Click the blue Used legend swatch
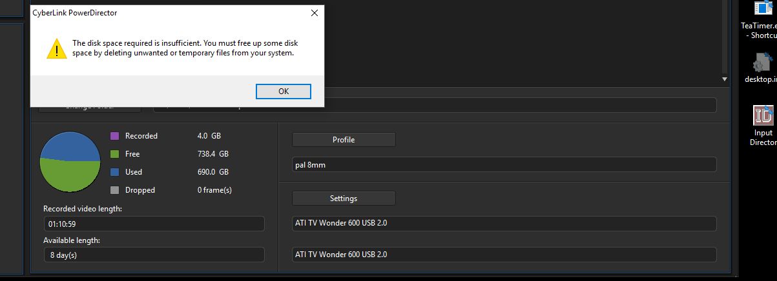 pos(115,172)
